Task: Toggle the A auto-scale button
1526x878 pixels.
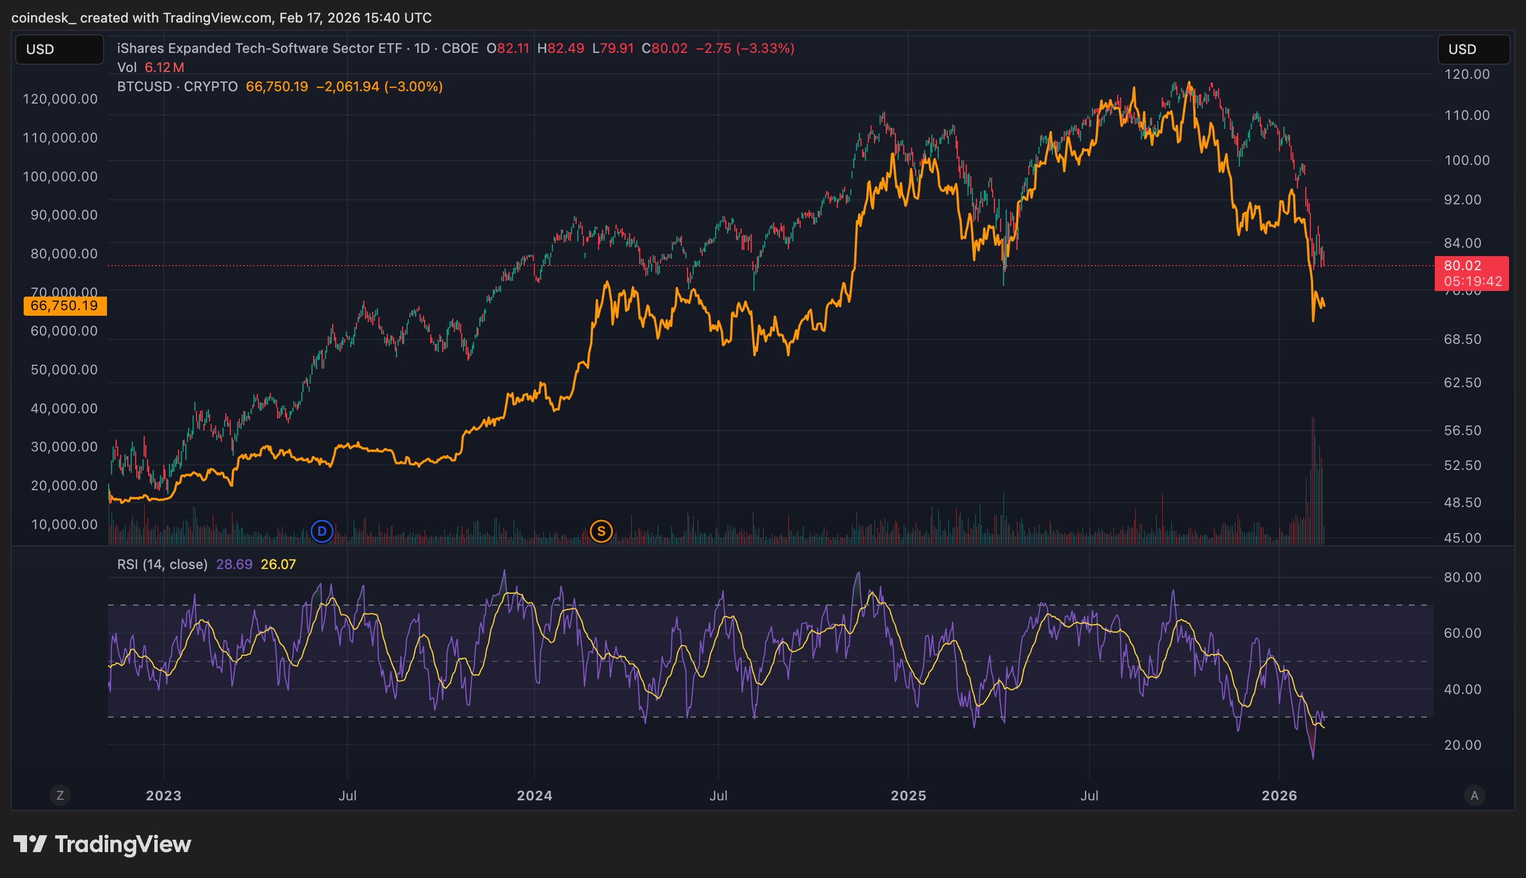Action: pos(1474,795)
